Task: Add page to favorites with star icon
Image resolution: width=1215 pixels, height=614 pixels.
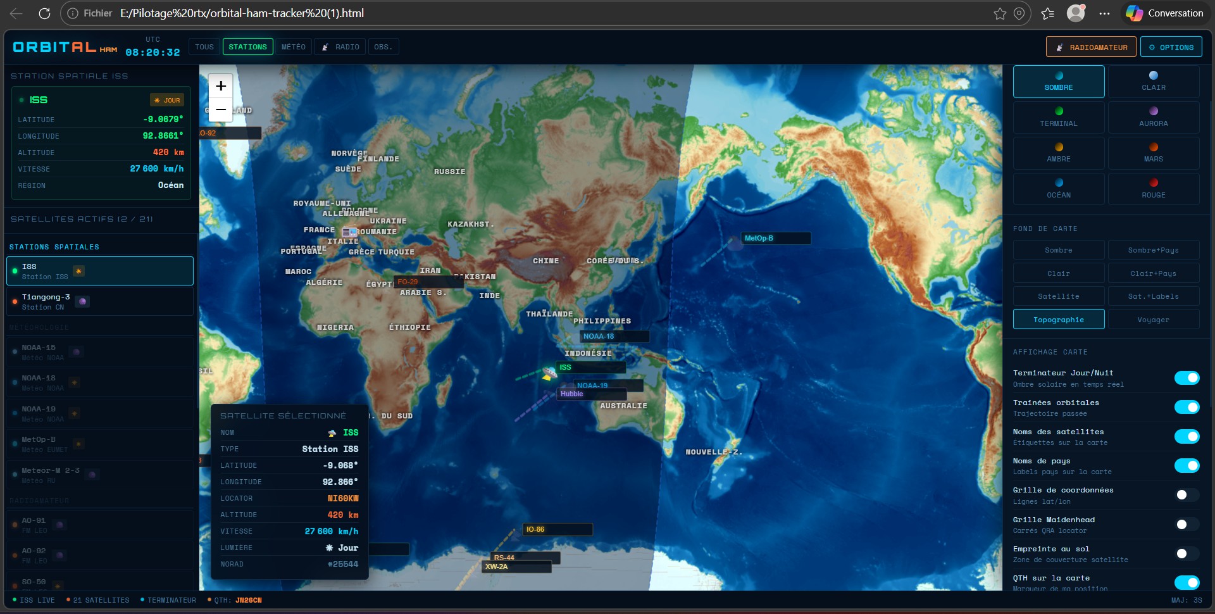Action: [1000, 13]
